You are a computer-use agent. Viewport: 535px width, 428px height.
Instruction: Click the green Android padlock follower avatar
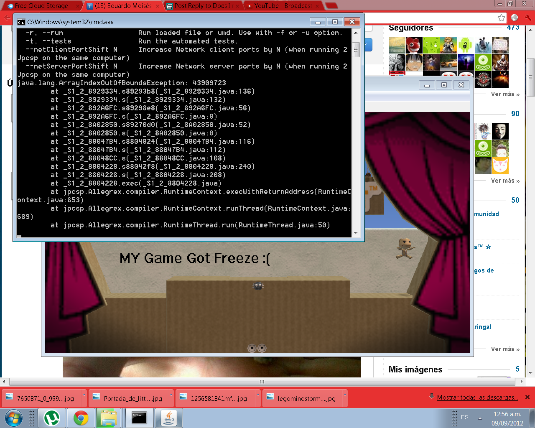466,45
